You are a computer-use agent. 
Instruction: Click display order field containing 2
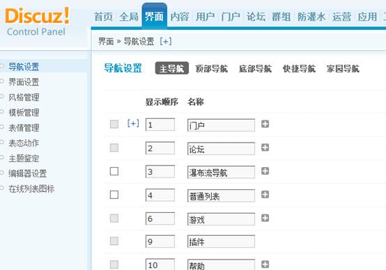[x=160, y=148]
